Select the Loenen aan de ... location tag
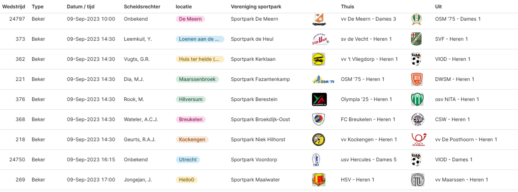This screenshot has height=192, width=518. pos(200,39)
